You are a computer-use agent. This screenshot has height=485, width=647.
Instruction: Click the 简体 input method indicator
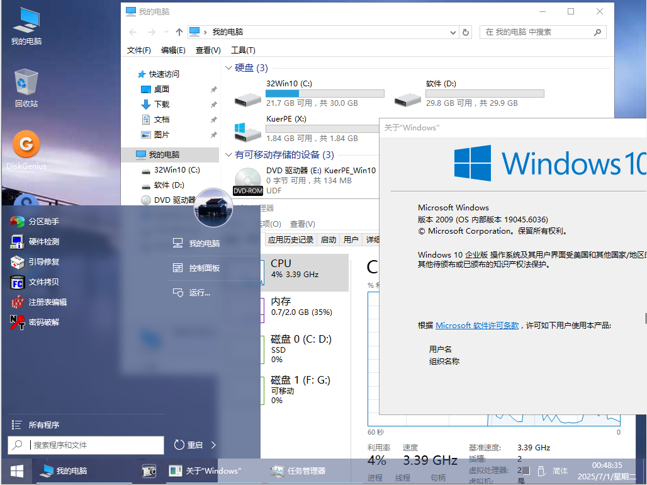click(x=560, y=471)
